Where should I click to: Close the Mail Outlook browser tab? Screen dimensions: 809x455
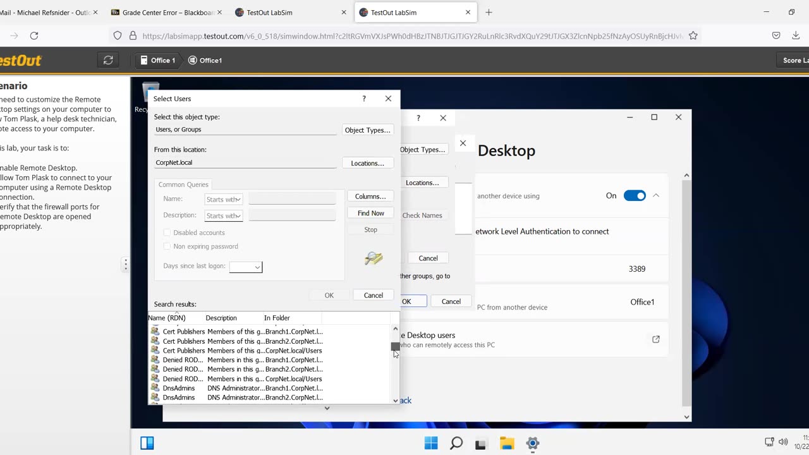point(95,12)
